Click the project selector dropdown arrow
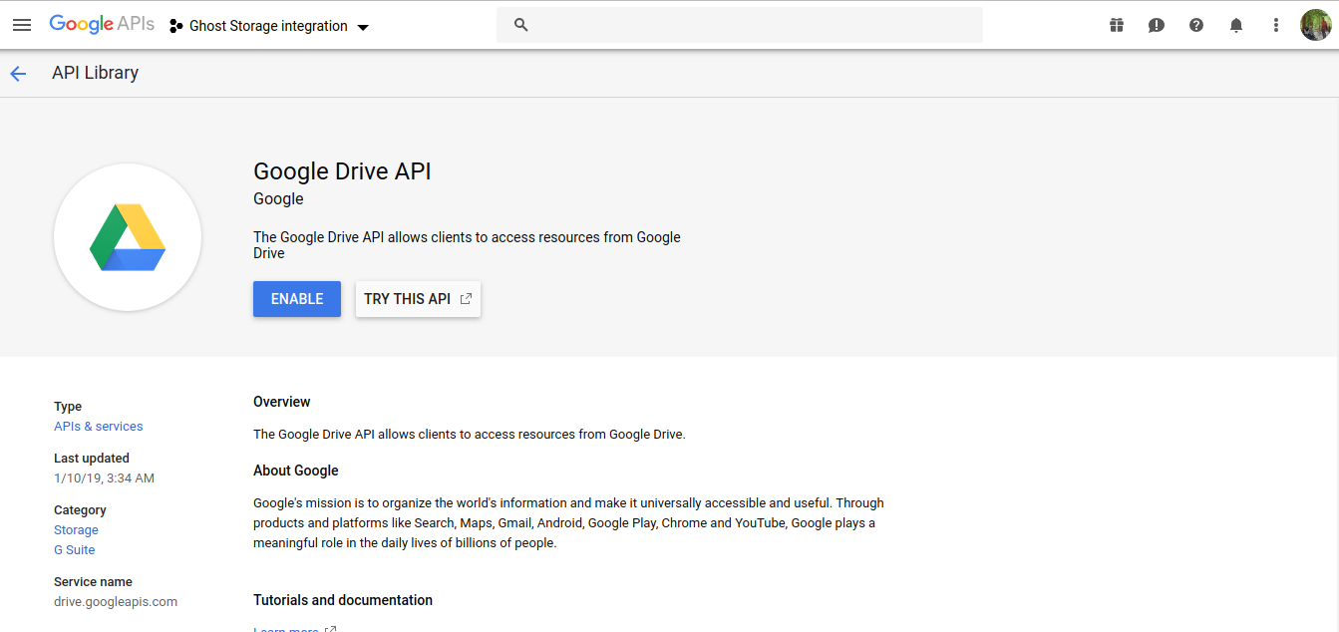Screen dimensions: 1339x632 click(363, 27)
